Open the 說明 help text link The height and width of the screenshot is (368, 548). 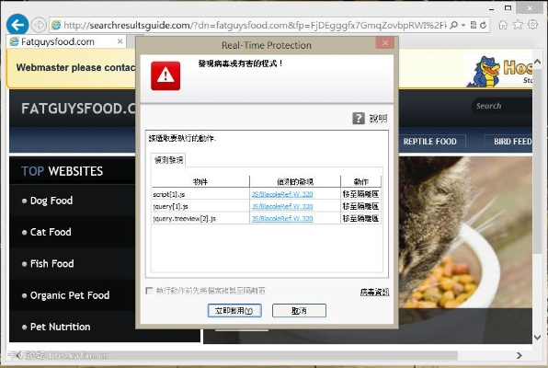pos(378,119)
